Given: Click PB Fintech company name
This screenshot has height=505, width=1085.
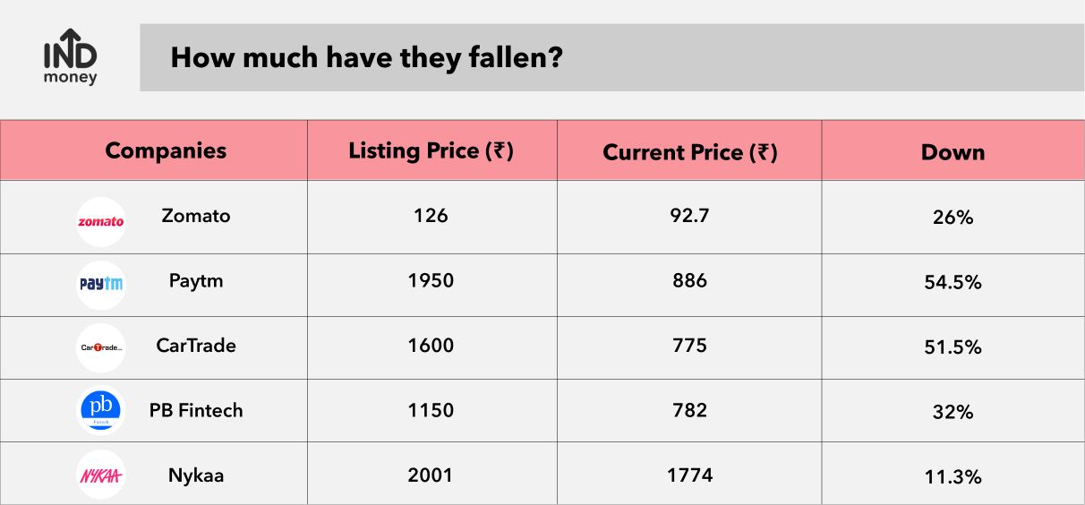Looking at the screenshot, I should [x=196, y=411].
